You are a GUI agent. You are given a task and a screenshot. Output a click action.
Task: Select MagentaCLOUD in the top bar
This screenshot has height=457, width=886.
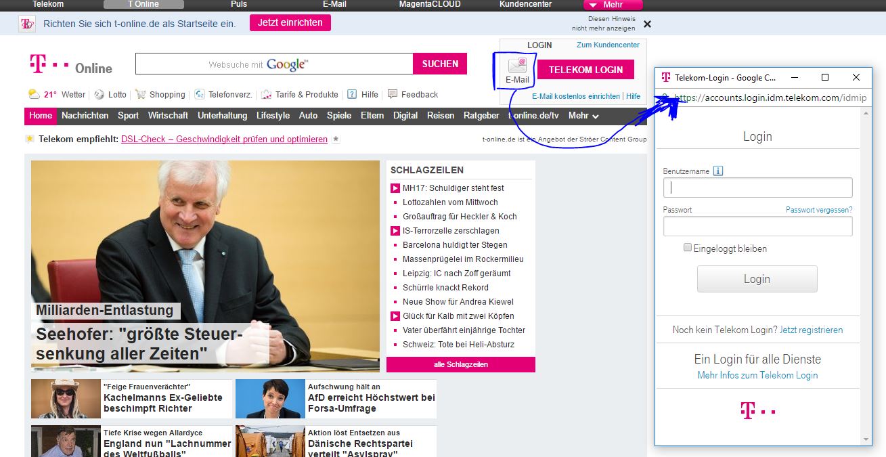[x=430, y=4]
